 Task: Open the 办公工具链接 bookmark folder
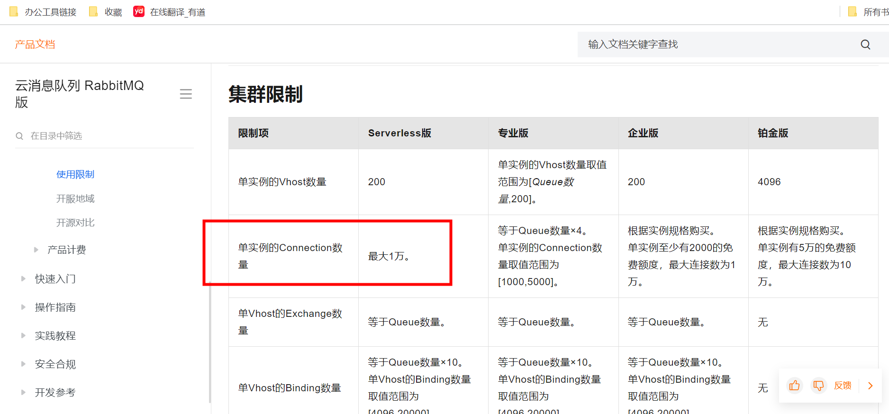point(43,12)
